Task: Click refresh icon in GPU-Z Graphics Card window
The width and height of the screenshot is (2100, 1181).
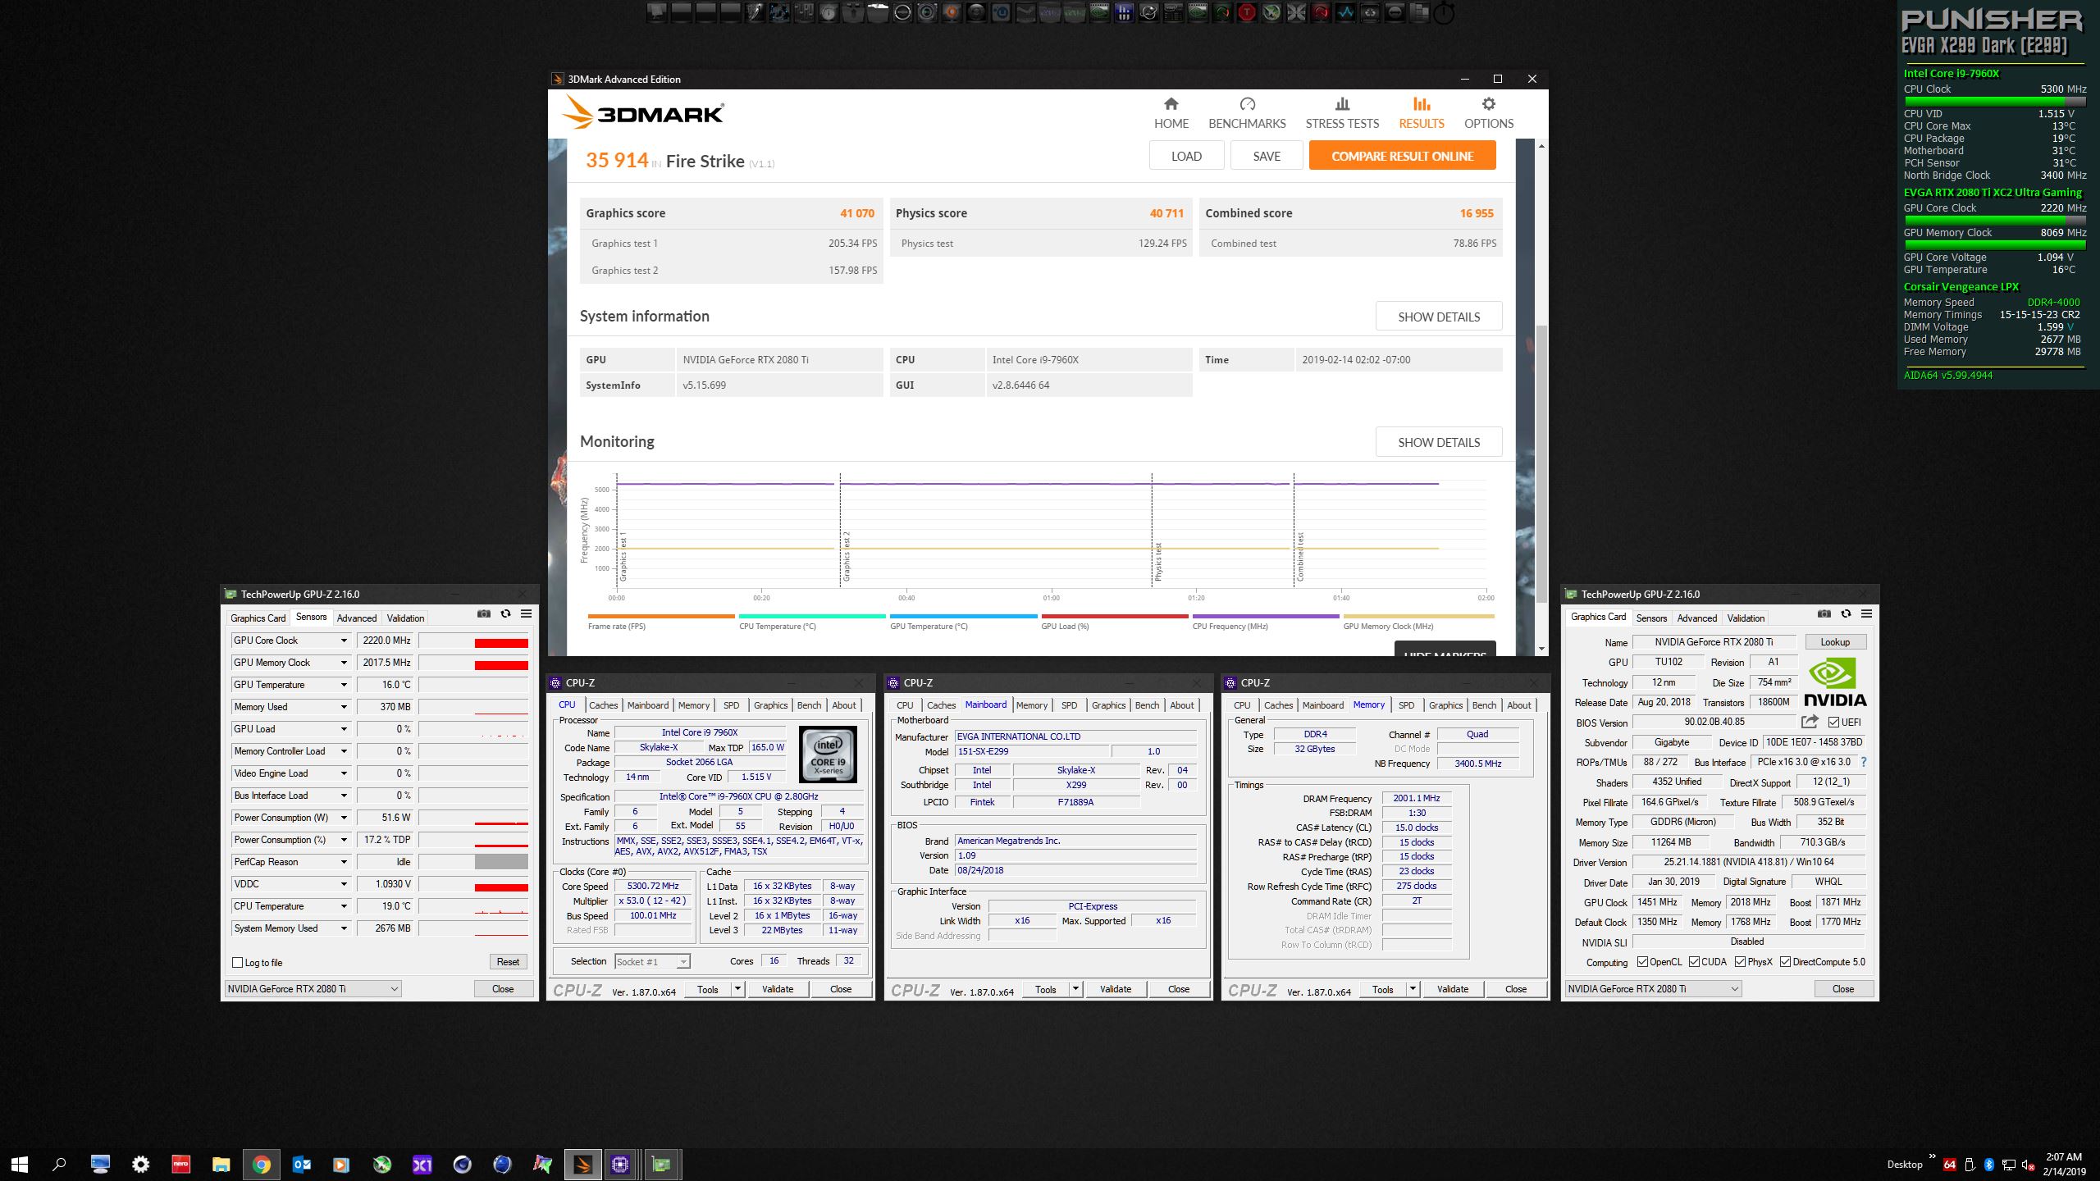Action: tap(1846, 613)
